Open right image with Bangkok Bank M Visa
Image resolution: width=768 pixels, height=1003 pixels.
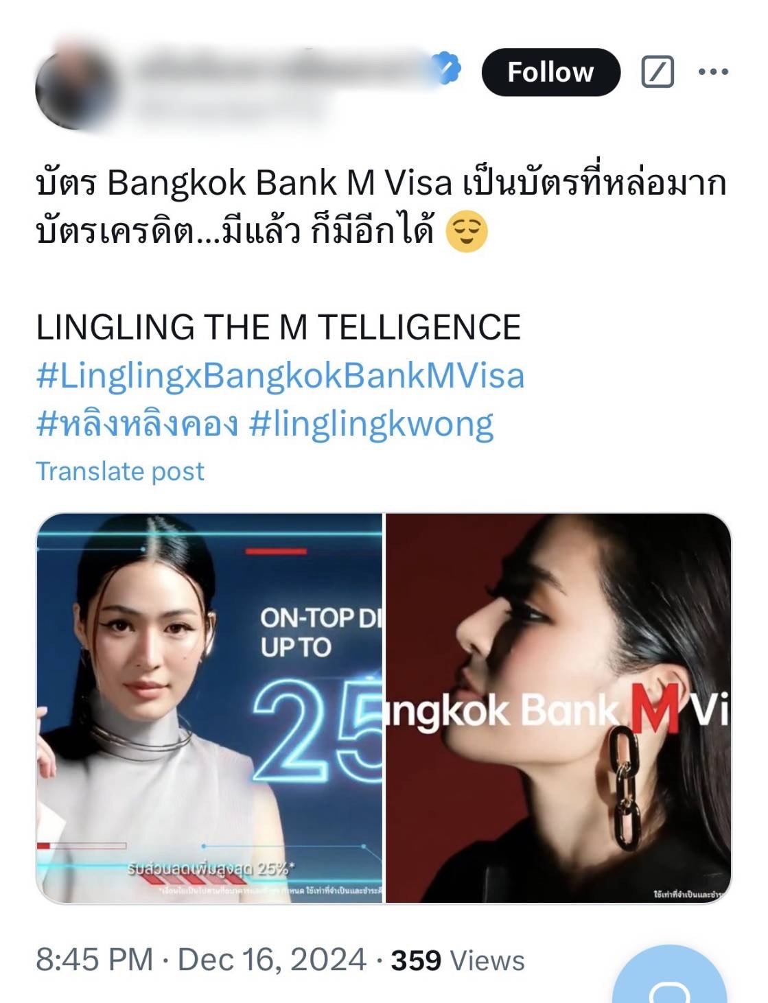click(559, 708)
